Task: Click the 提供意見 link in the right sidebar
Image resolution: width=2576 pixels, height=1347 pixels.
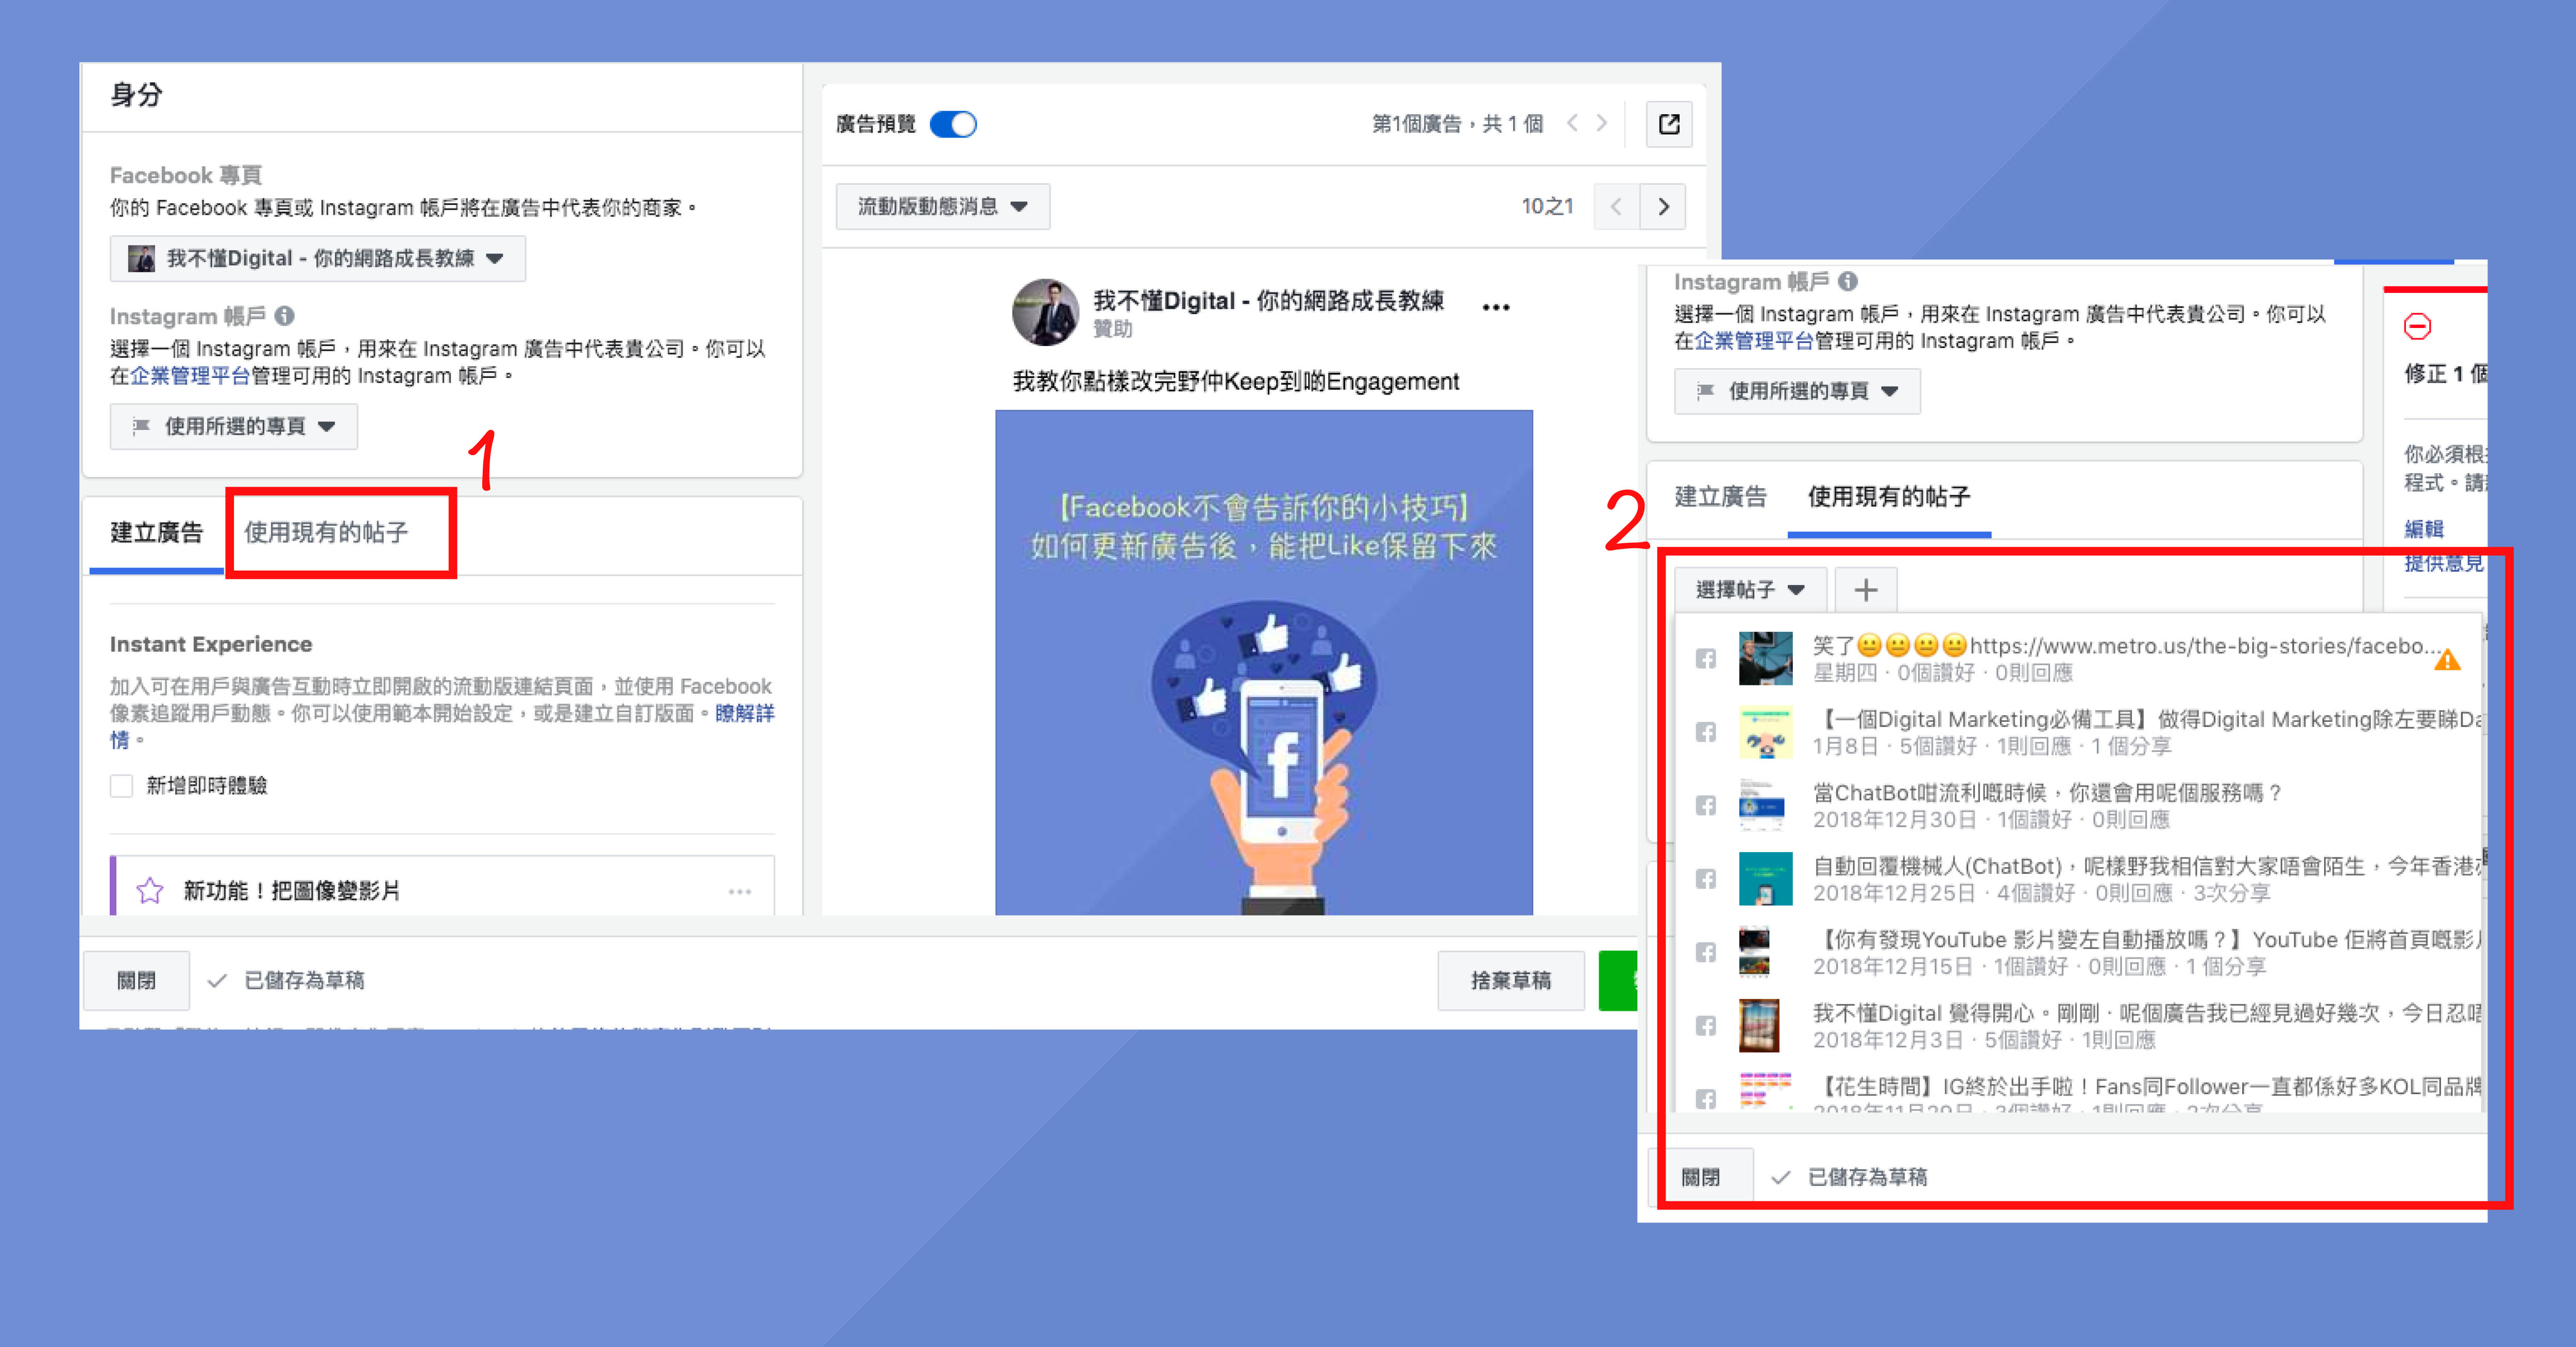Action: coord(2444,563)
